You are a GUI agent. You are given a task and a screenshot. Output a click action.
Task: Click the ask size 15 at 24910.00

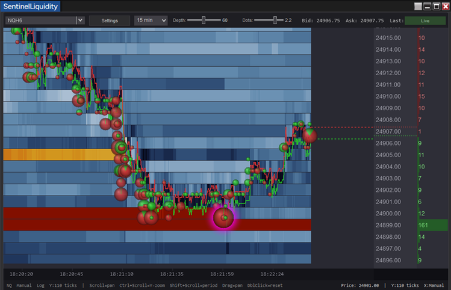coord(421,97)
